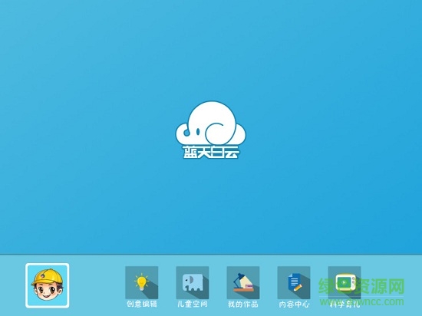Open the 科学育儿 TV icon

coord(345,283)
